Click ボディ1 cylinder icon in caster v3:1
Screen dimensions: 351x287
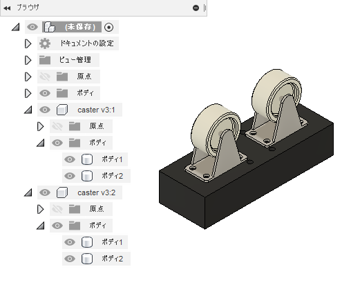click(x=87, y=159)
